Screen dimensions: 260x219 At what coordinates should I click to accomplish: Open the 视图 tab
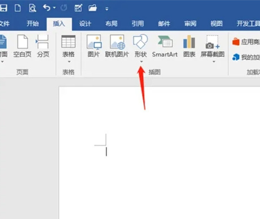217,24
